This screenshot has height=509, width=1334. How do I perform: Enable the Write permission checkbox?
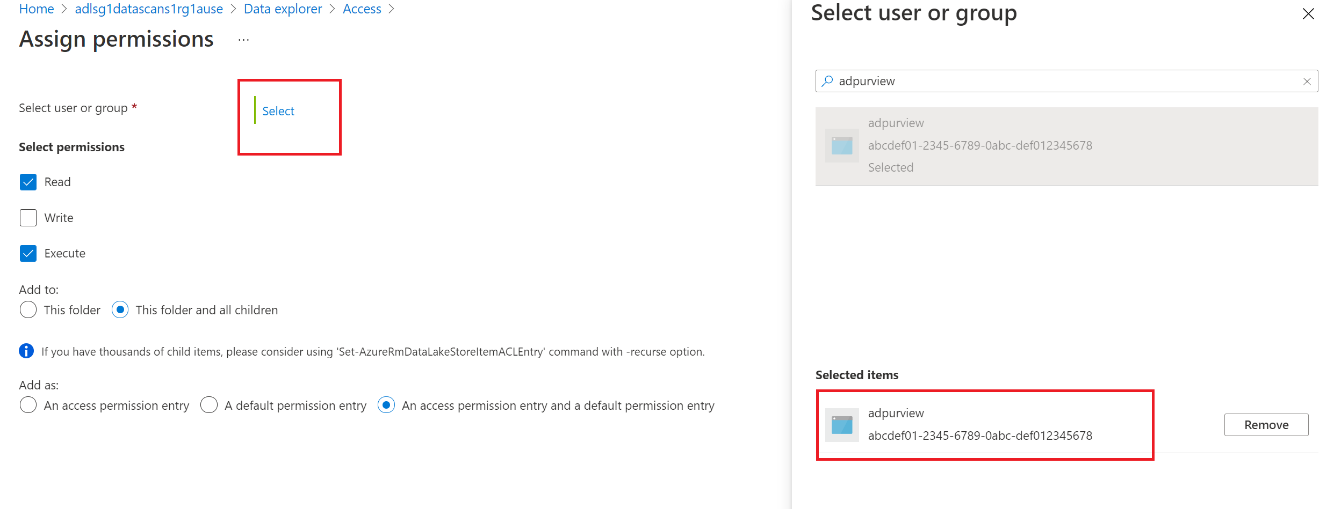pyautogui.click(x=28, y=218)
